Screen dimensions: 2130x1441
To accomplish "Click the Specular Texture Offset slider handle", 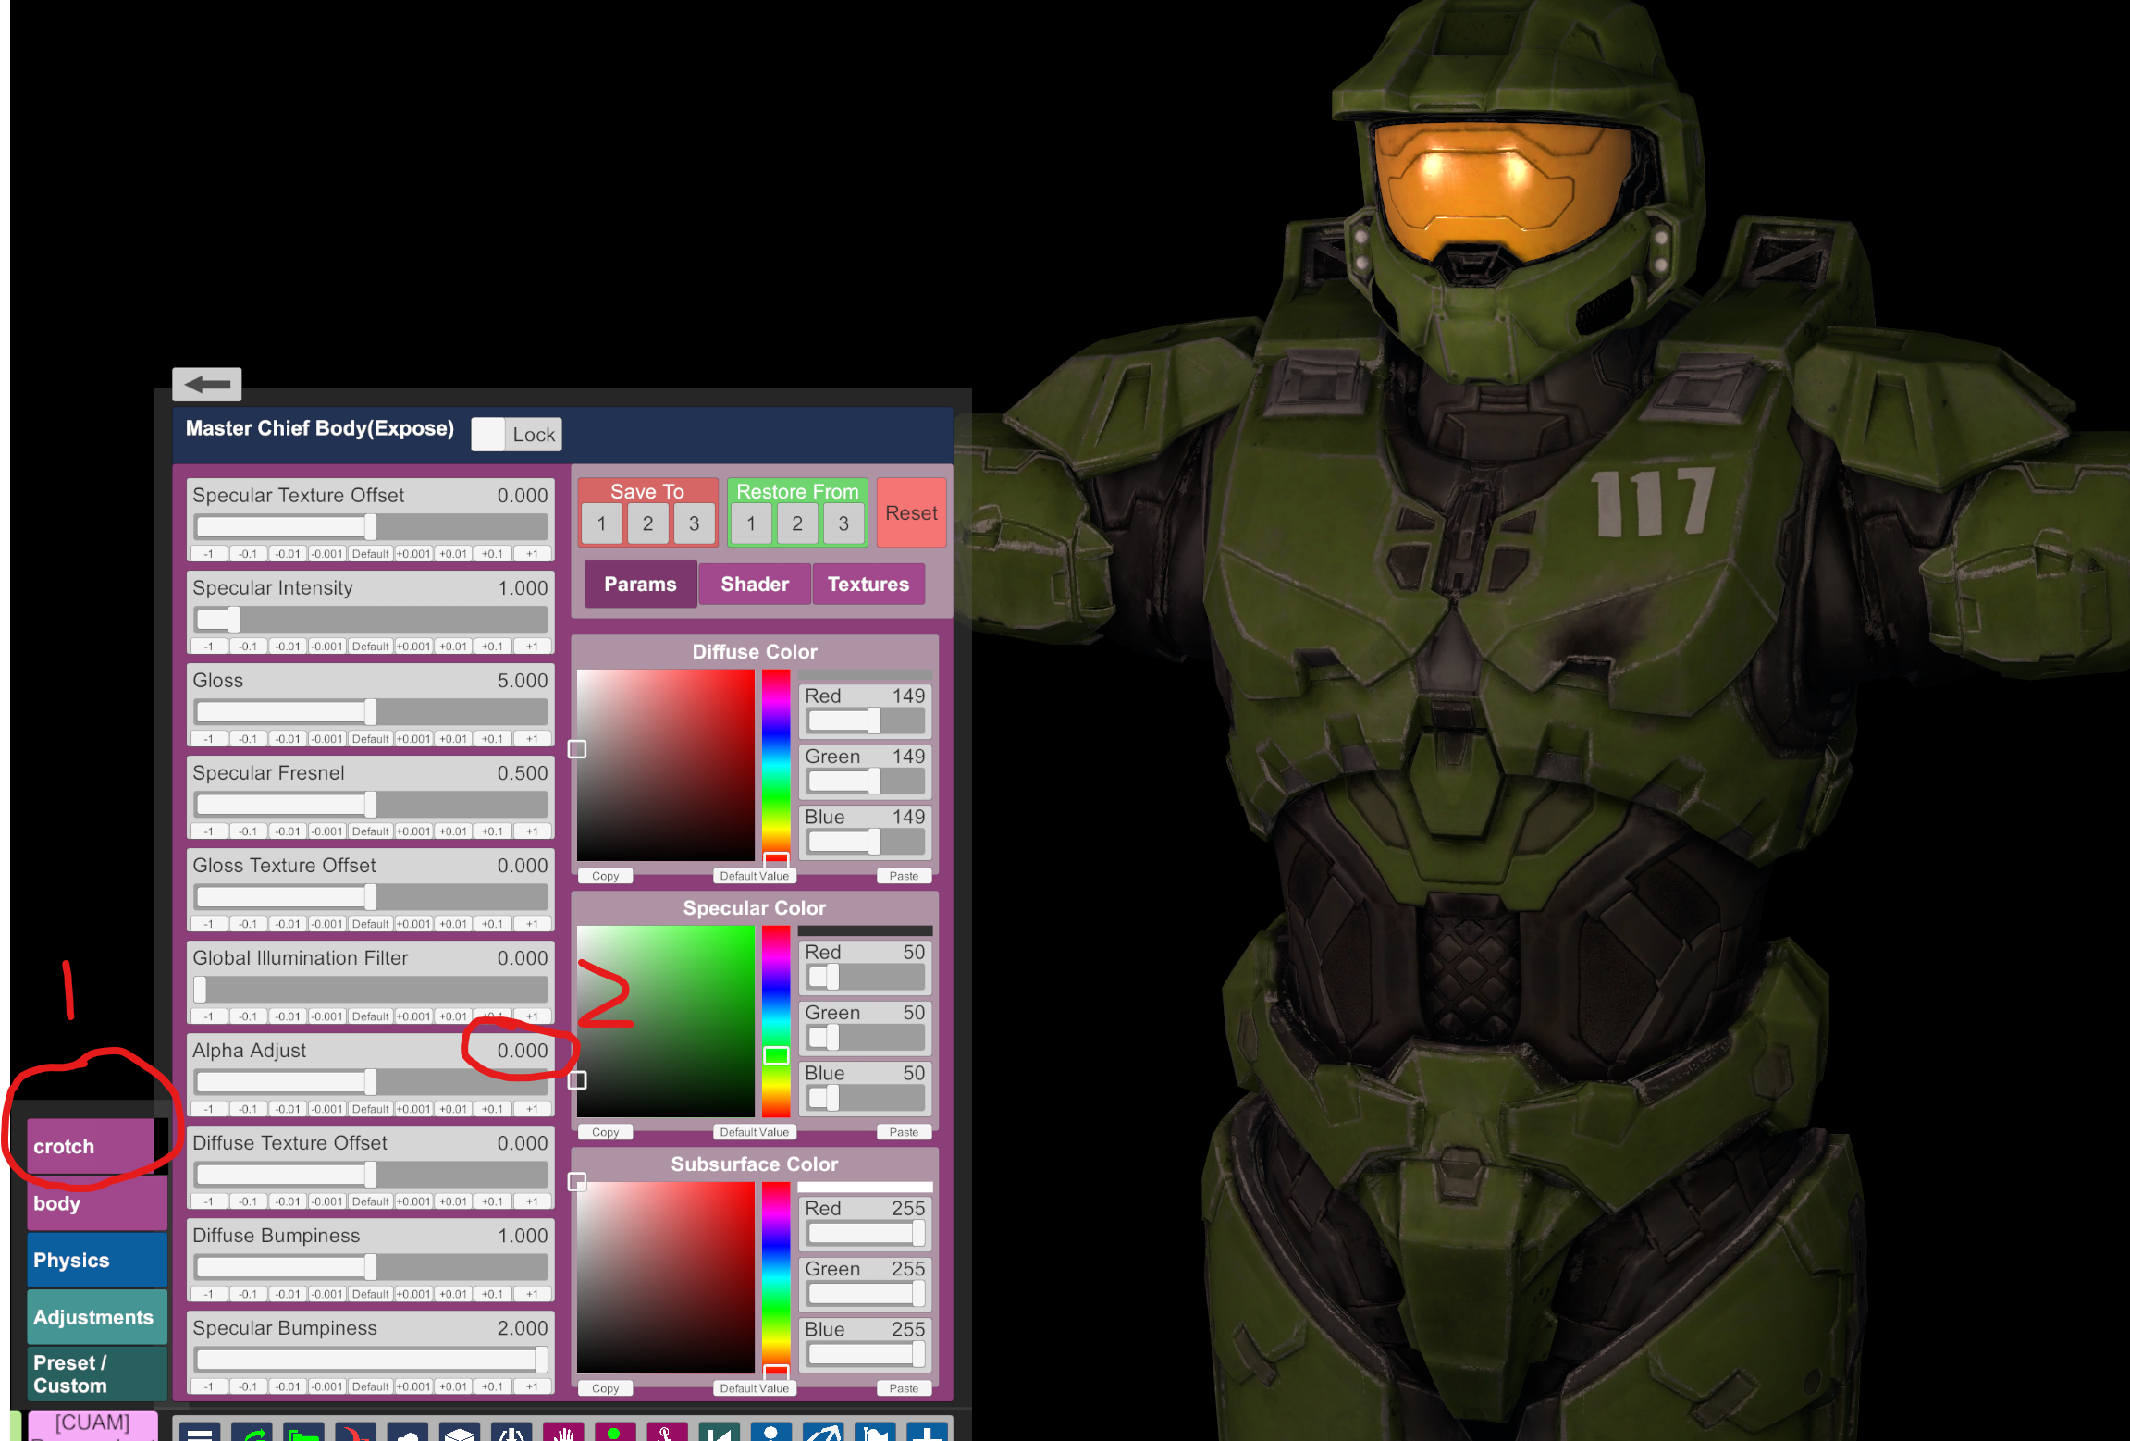I will click(x=371, y=527).
